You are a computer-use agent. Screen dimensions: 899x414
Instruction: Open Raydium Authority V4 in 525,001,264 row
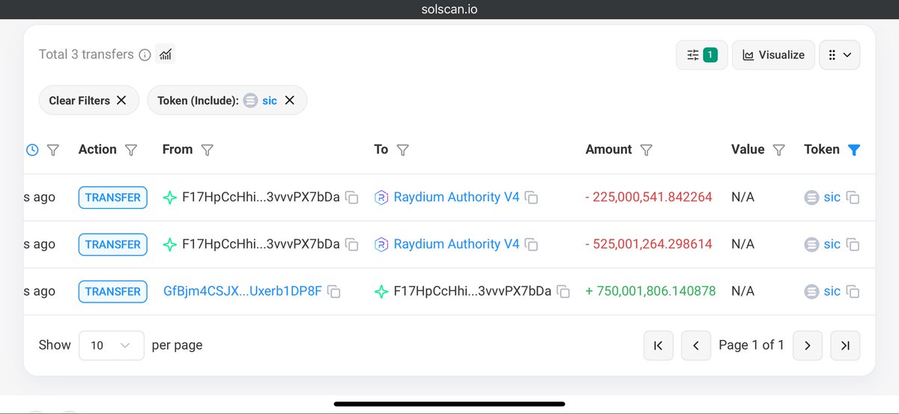456,244
